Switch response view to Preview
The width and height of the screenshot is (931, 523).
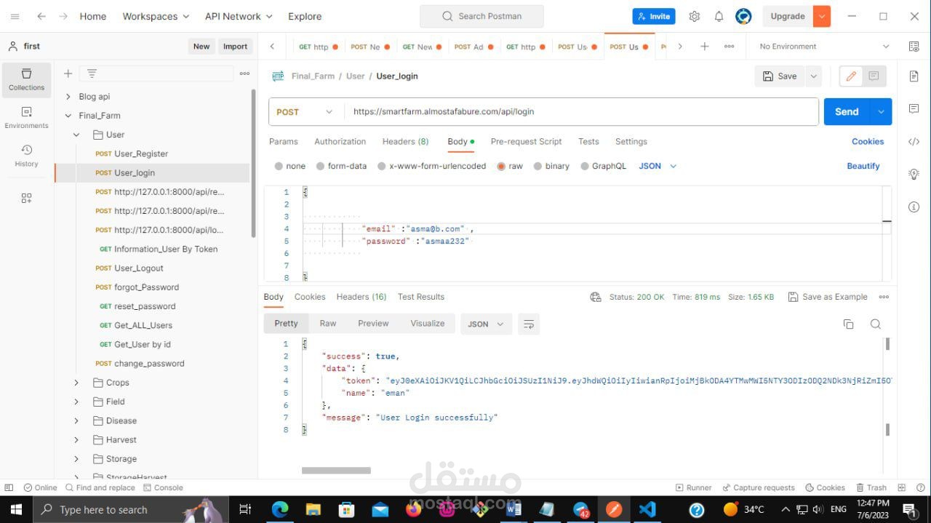tap(373, 324)
